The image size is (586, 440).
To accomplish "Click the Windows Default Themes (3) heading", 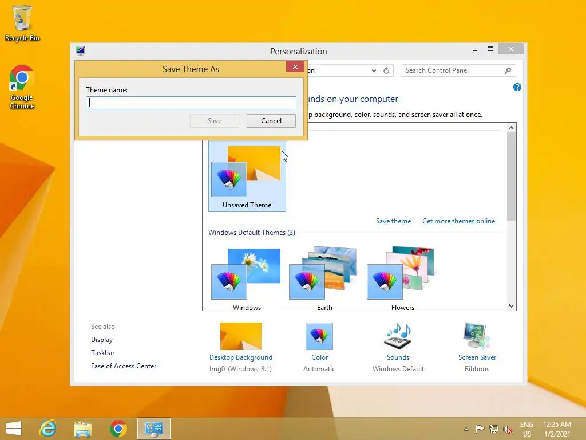I will click(252, 233).
